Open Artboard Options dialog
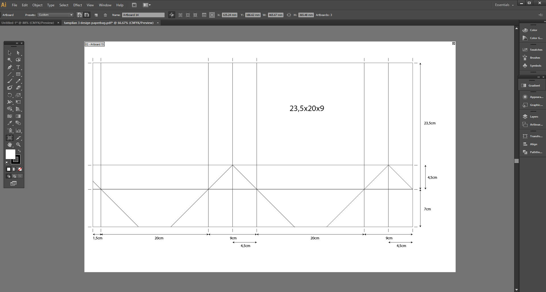 pos(204,15)
